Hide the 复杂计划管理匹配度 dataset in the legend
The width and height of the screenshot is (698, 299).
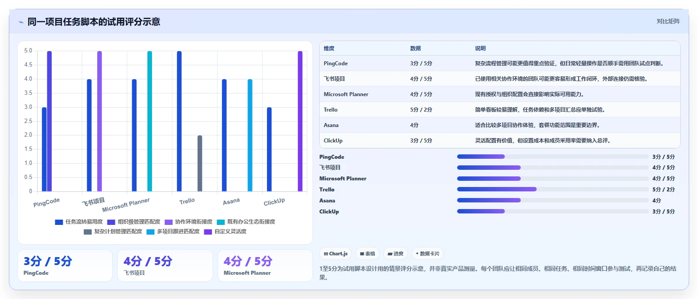(x=113, y=232)
